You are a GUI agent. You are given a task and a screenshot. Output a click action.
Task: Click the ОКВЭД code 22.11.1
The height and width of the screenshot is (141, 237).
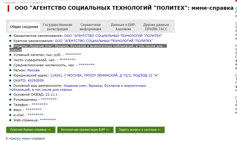click(51, 94)
